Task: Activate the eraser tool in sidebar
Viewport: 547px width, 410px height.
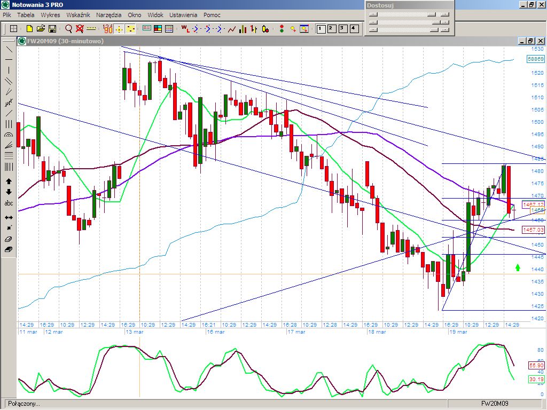Action: 9,239
